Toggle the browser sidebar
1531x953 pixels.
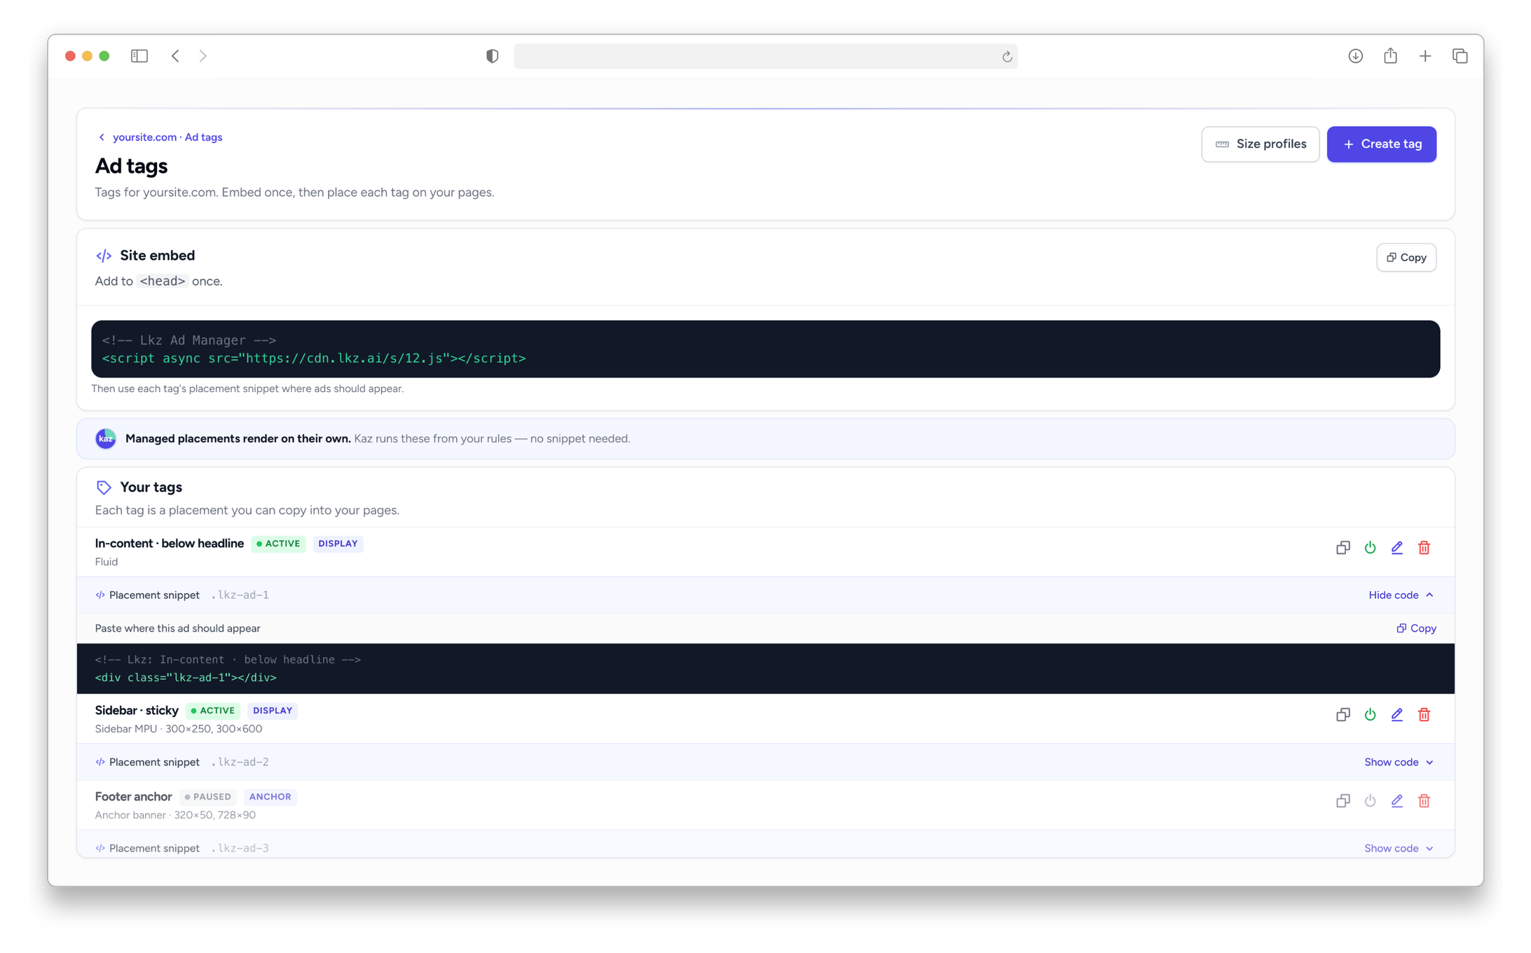coord(139,56)
